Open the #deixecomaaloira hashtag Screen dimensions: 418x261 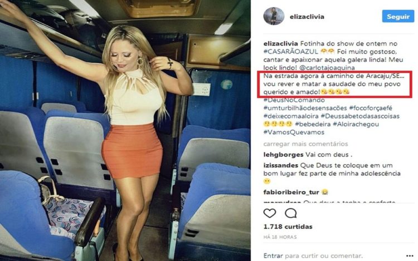pos(291,116)
